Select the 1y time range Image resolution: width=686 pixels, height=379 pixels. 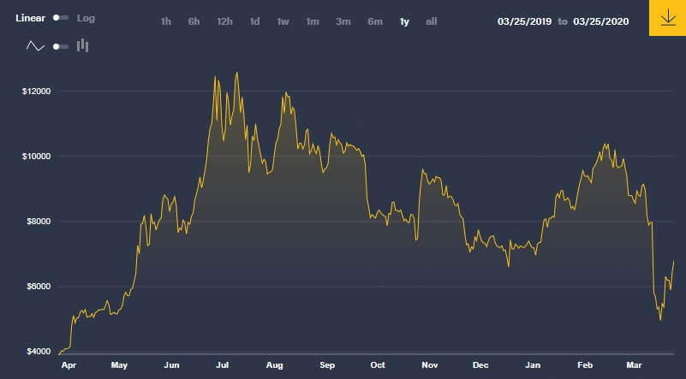pos(404,21)
